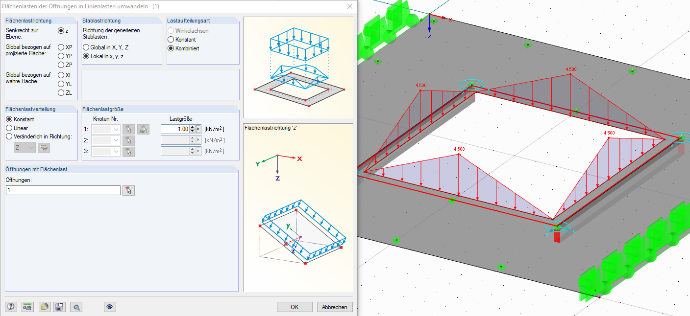
Task: Open the Knoten Nr. 3 dropdown
Action: (106, 151)
